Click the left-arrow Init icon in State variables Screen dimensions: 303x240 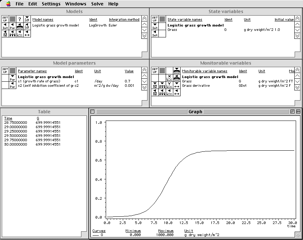[x=155, y=33]
